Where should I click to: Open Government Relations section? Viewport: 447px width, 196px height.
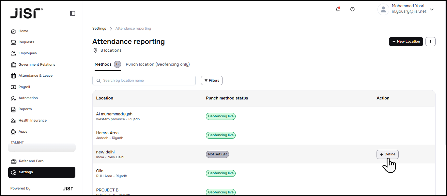(x=37, y=65)
